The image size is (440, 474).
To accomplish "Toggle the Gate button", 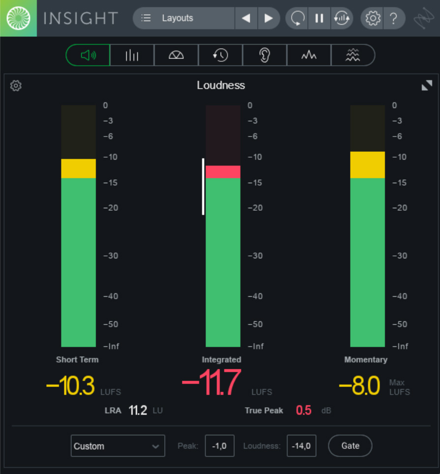I will 350,446.
